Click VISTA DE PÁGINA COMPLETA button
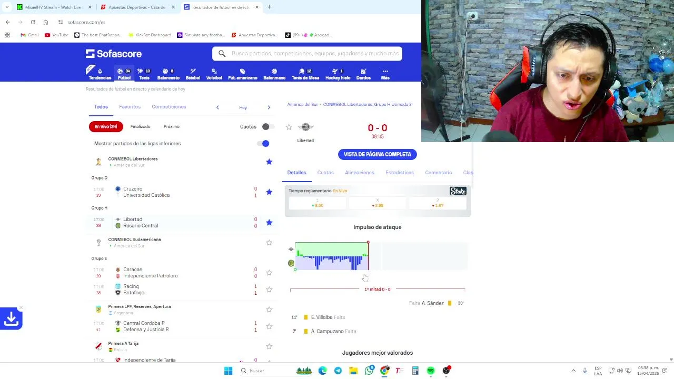 coord(378,154)
